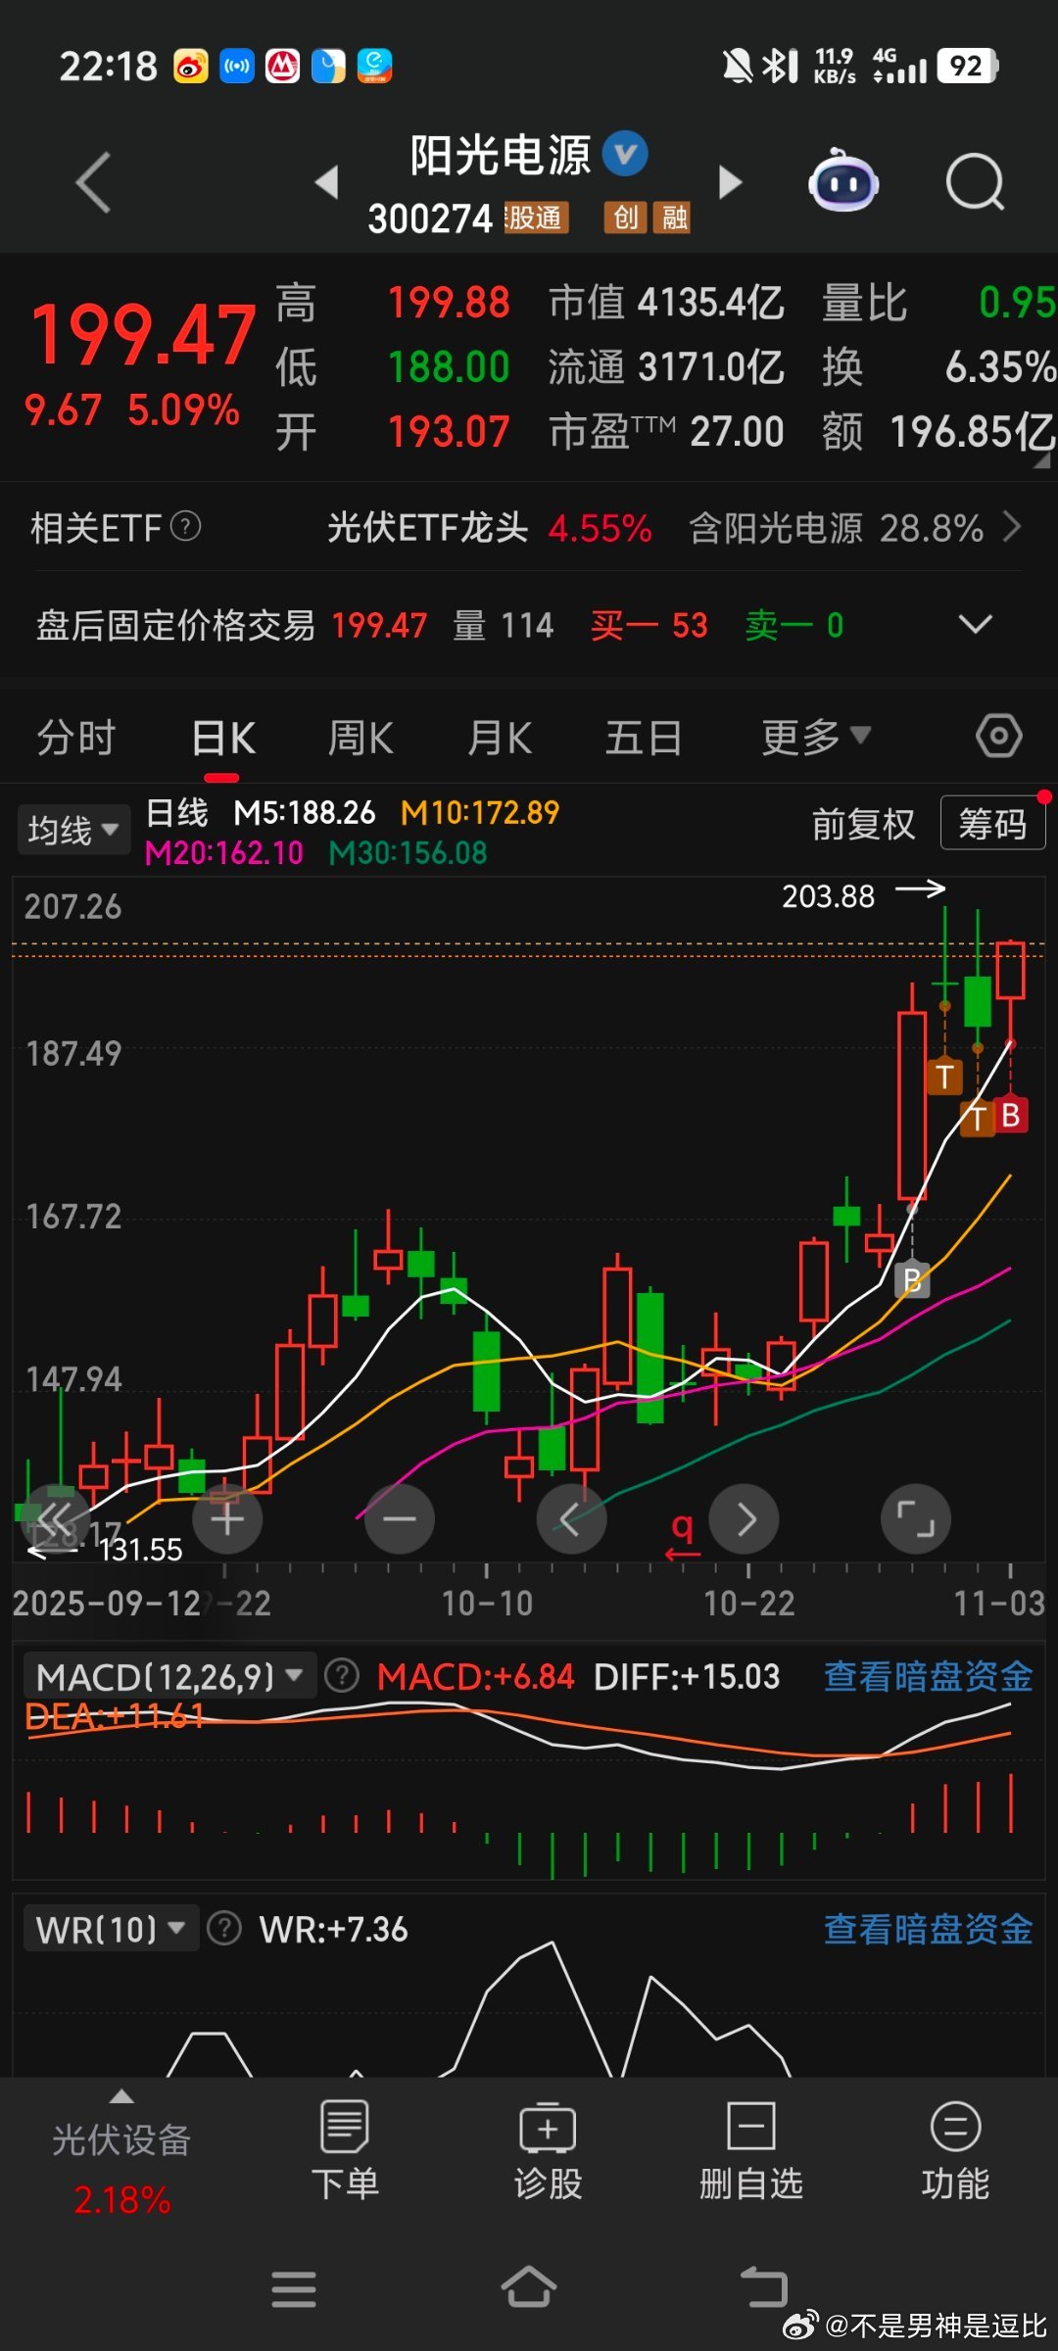Viewport: 1058px width, 2351px height.
Task: Tap Android back button
Action: [764, 2288]
